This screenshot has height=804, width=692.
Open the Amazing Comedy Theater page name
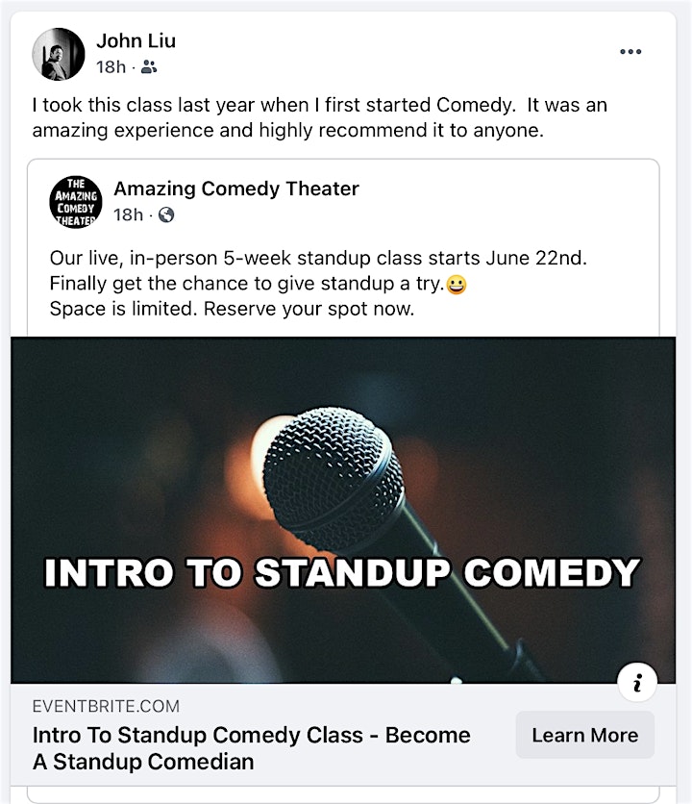(x=236, y=188)
